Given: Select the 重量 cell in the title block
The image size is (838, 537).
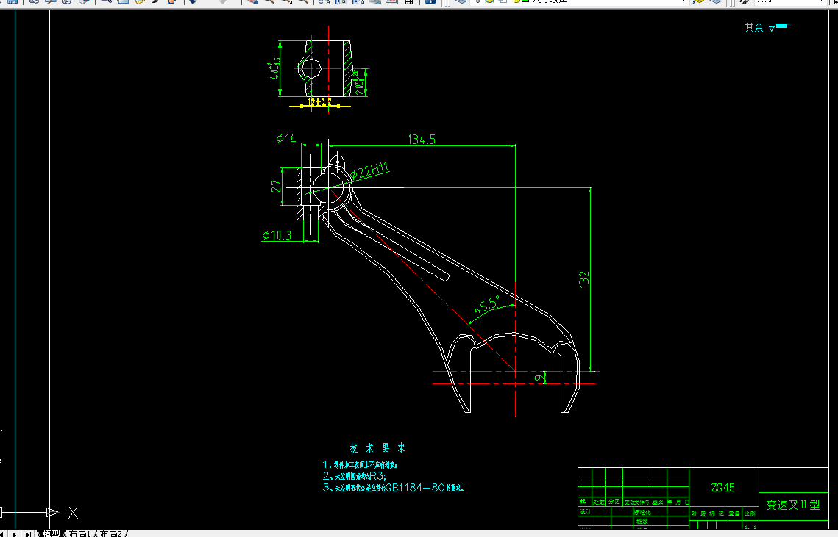Looking at the screenshot, I should pyautogui.click(x=734, y=513).
